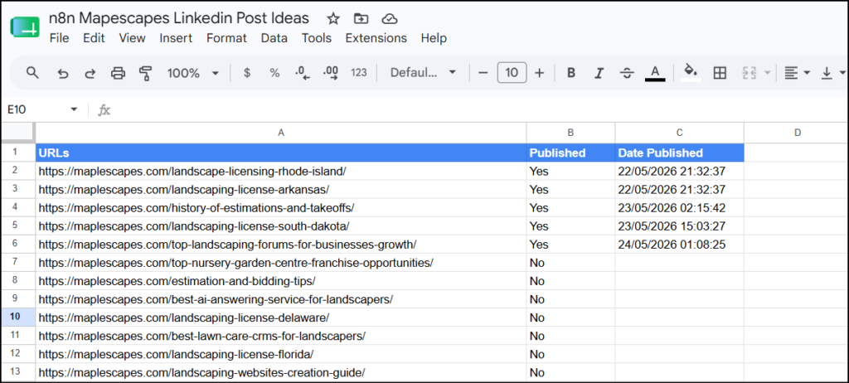Click the history-of-estimations-and-takeoffs URL cell
The height and width of the screenshot is (383, 849).
pos(280,207)
